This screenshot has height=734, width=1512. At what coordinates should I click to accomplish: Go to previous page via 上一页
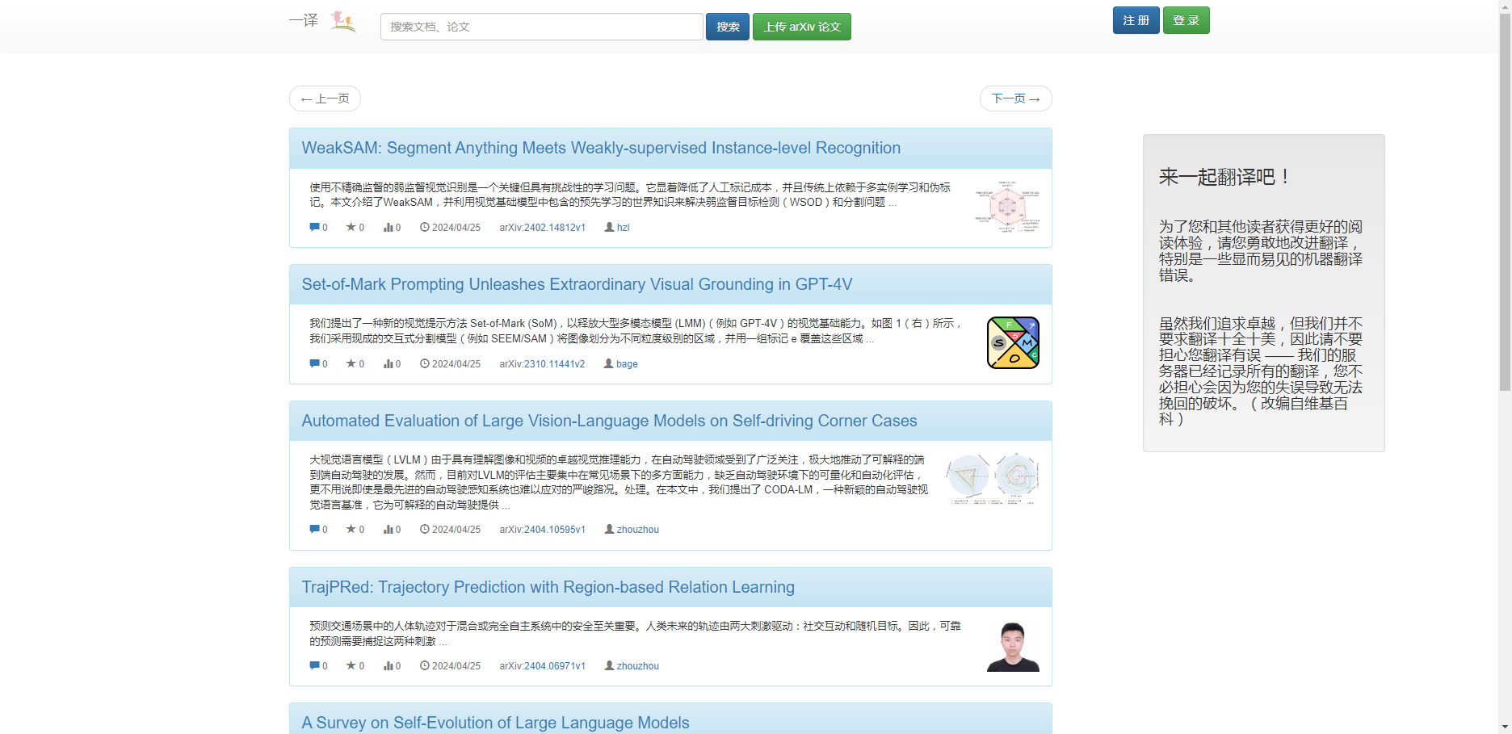point(325,99)
